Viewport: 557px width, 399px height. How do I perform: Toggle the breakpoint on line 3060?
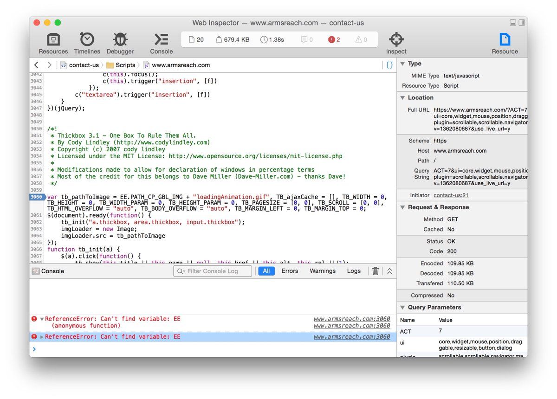(37, 197)
